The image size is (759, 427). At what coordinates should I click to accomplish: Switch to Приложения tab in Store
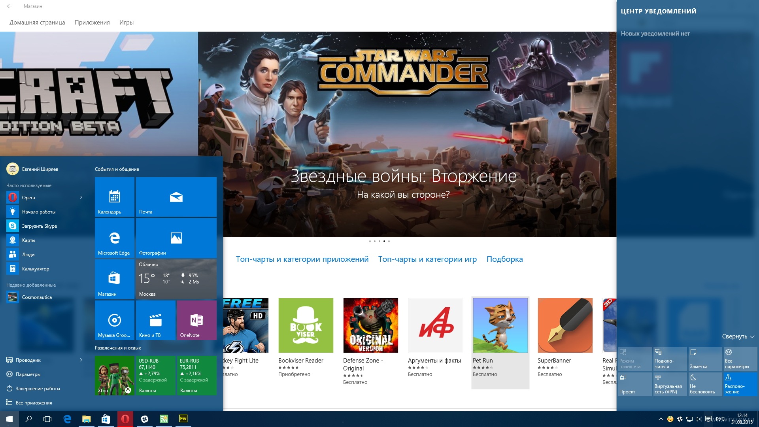tap(92, 23)
